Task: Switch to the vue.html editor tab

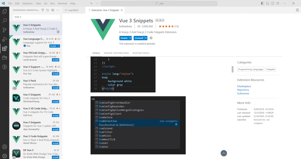Action: (x=74, y=10)
